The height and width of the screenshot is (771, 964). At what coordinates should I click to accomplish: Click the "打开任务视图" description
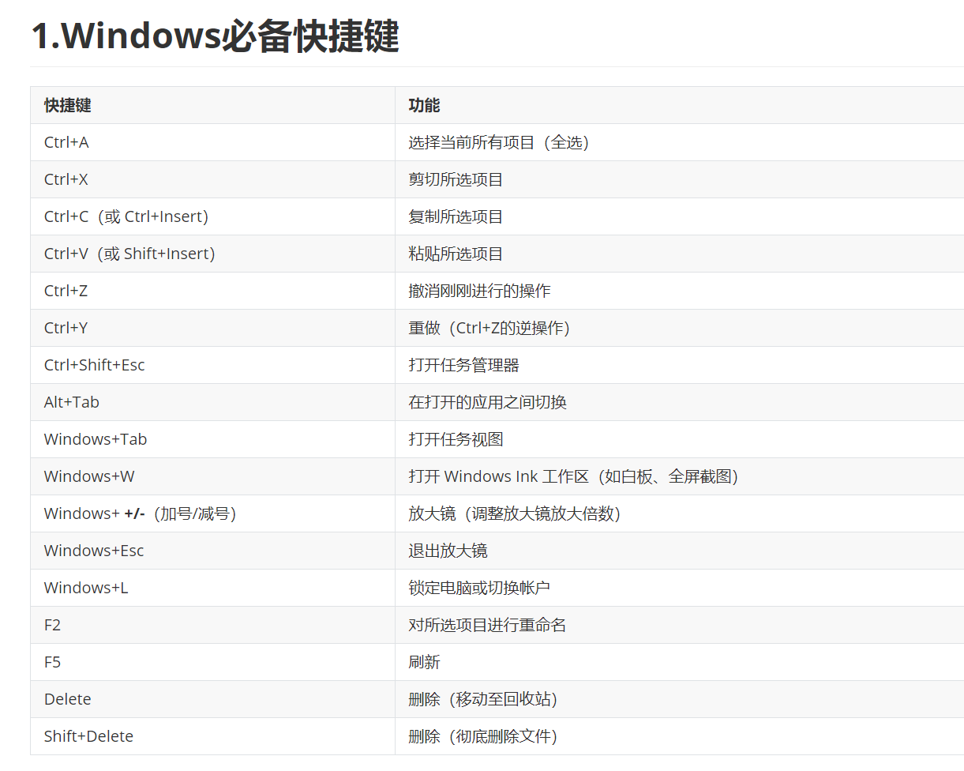pyautogui.click(x=456, y=440)
